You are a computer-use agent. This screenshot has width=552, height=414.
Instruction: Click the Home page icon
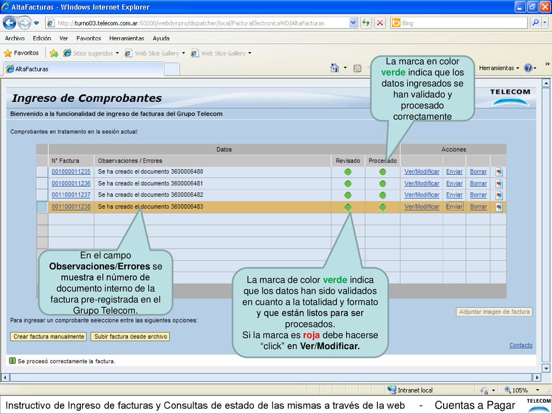point(335,67)
